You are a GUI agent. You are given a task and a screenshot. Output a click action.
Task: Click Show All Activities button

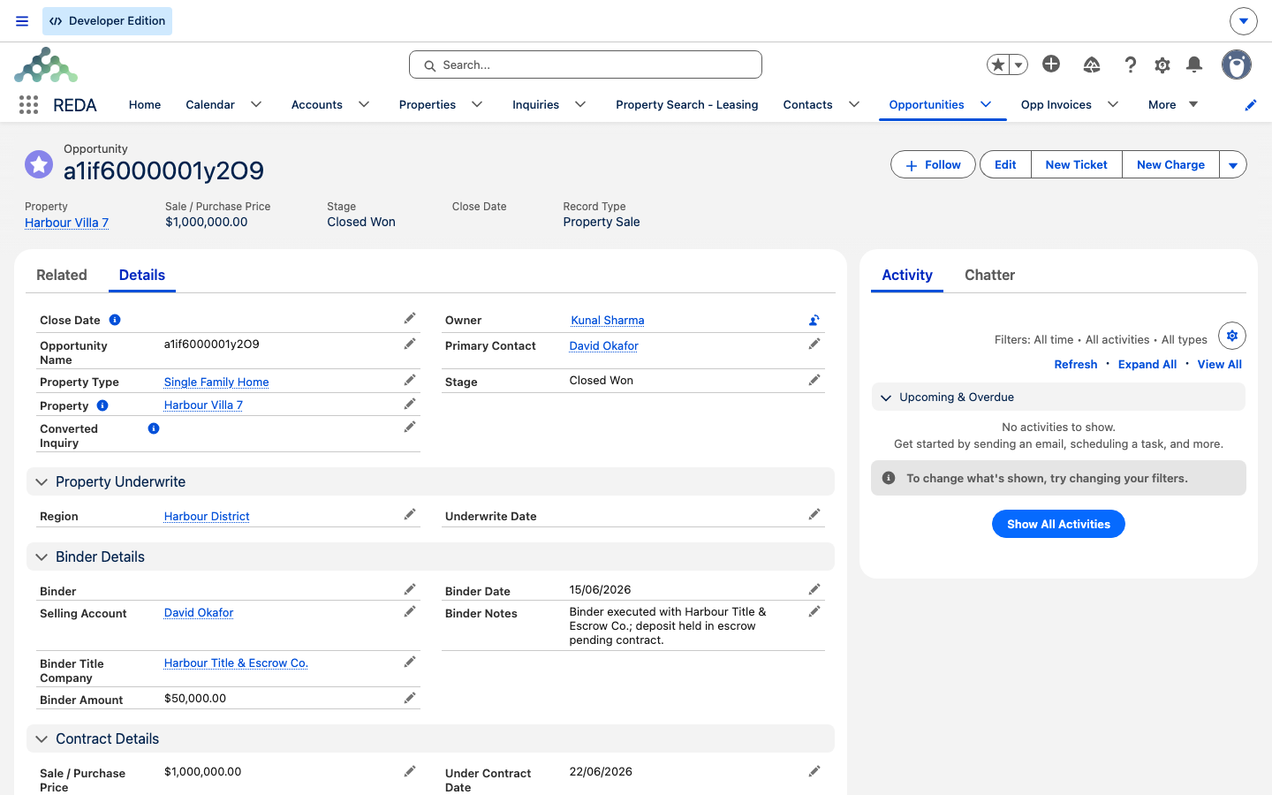point(1058,524)
